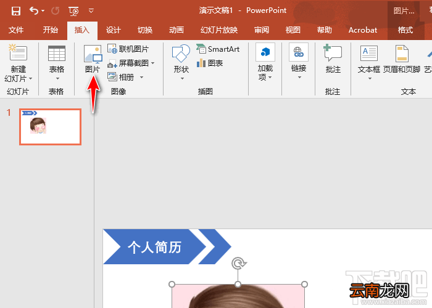Click the 表格 table icon
This screenshot has height=308, width=432.
(x=57, y=53)
